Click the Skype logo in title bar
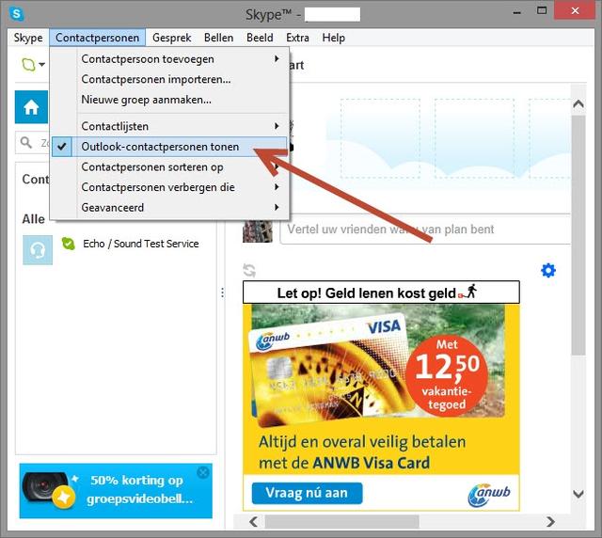 17,14
